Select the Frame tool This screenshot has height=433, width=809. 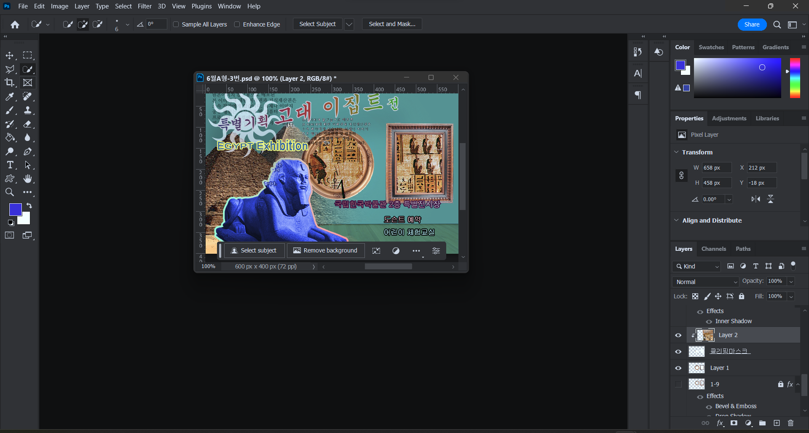point(27,83)
